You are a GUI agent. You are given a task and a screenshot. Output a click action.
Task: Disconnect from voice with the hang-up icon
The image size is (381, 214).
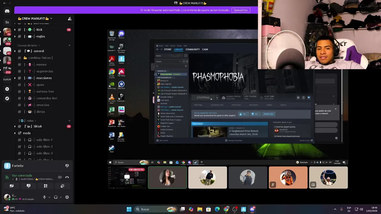tap(67, 177)
